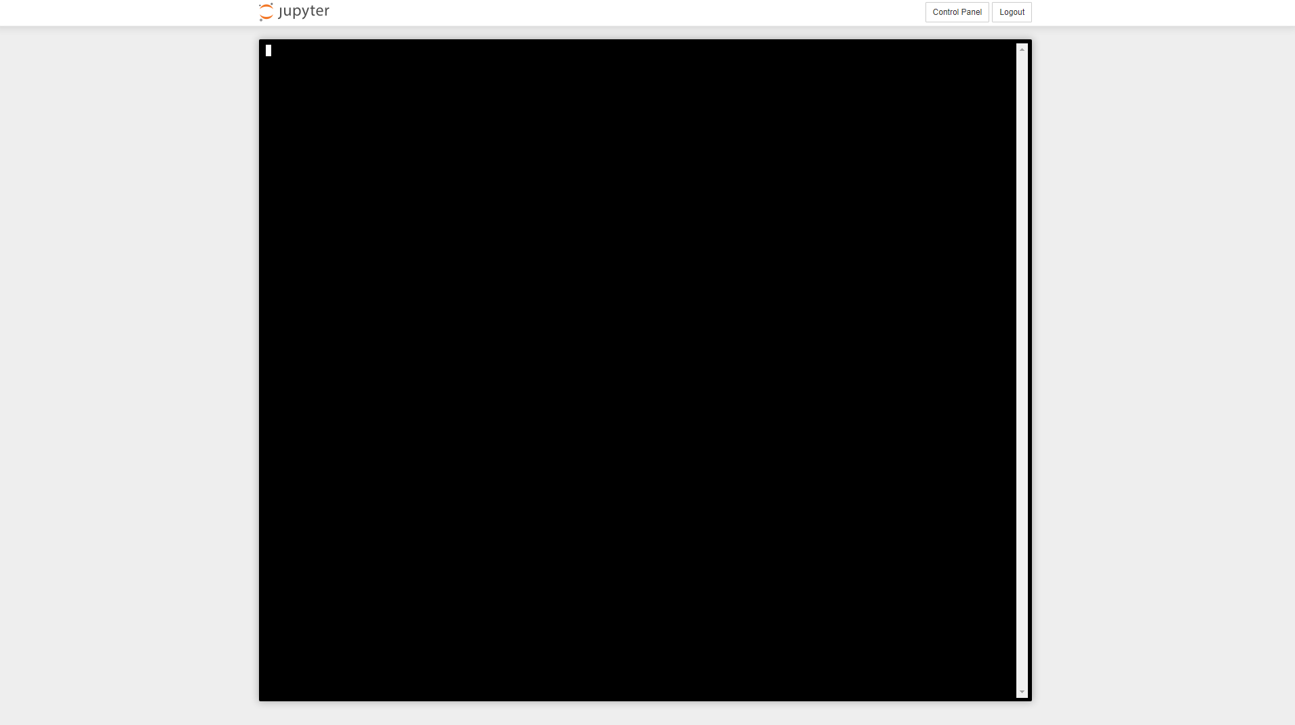
Task: Return to dashboard via Jupyter branding
Action: click(293, 11)
